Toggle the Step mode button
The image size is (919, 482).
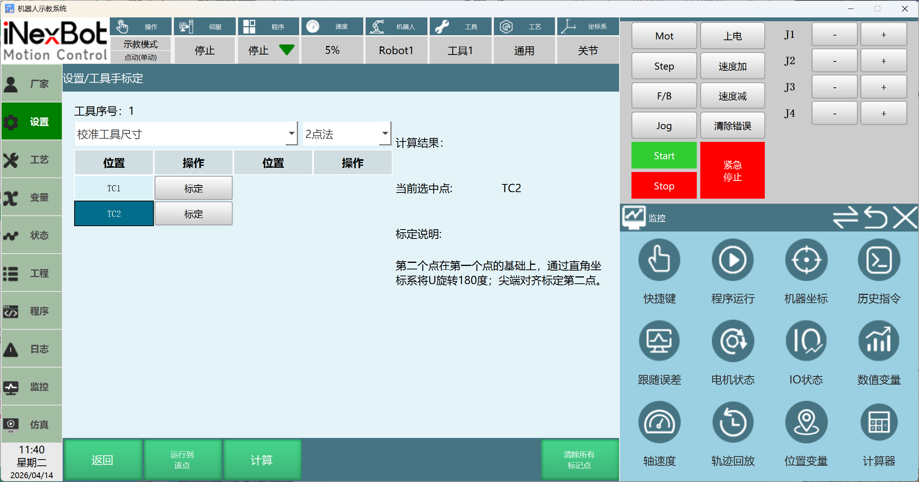(664, 66)
